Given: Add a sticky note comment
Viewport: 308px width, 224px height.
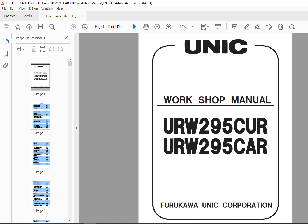Looking at the screenshot, I should pyautogui.click(x=235, y=27).
